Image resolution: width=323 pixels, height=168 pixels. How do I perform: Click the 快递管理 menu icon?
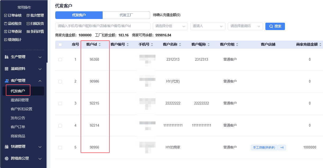[7, 147]
